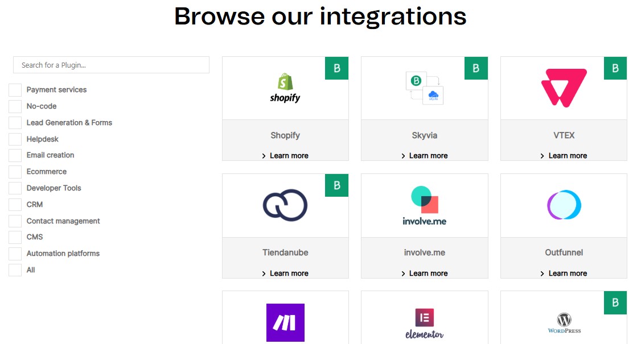Image resolution: width=637 pixels, height=344 pixels.
Task: Click the involve.me logo
Action: (x=425, y=206)
